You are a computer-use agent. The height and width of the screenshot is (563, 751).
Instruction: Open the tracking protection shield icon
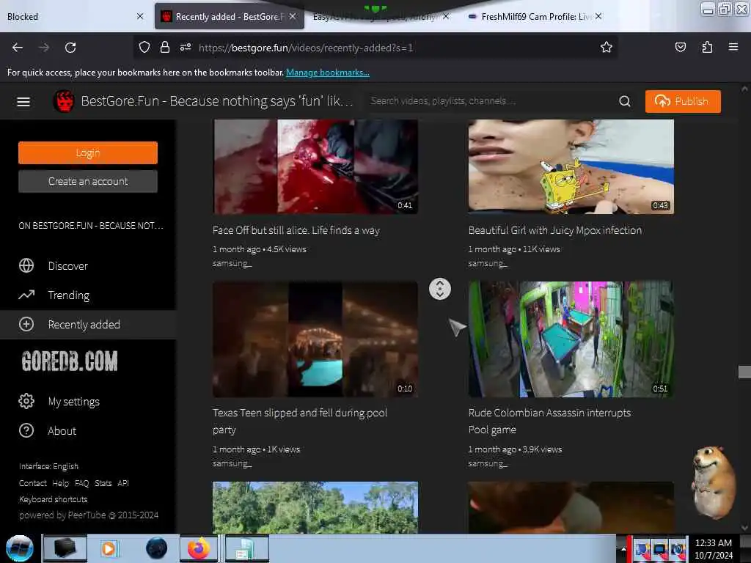coord(144,48)
